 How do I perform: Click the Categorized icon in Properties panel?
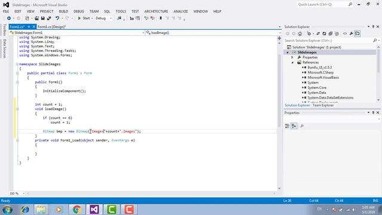point(288,126)
